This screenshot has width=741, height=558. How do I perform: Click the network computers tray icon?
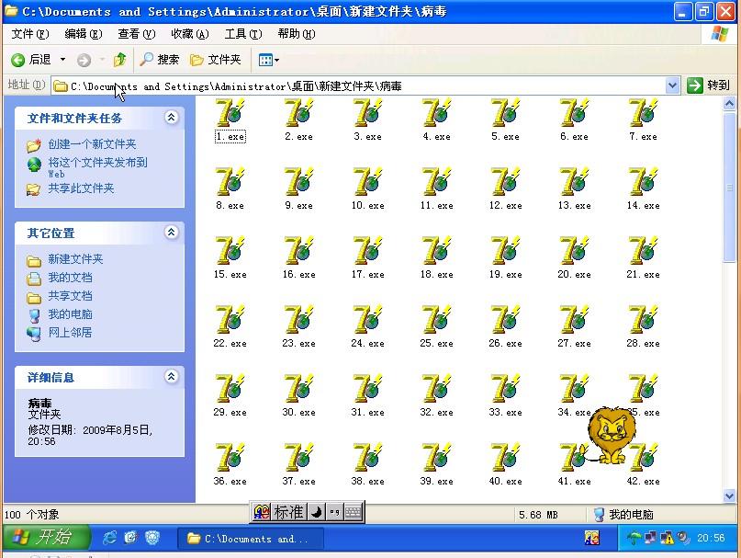click(x=650, y=538)
